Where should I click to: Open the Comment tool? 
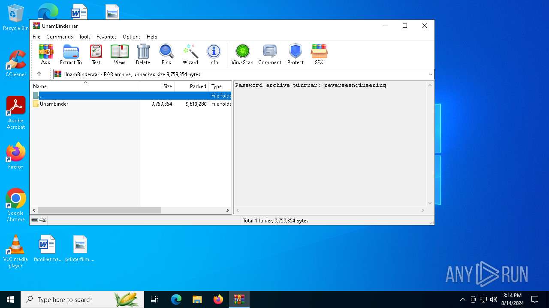click(270, 54)
